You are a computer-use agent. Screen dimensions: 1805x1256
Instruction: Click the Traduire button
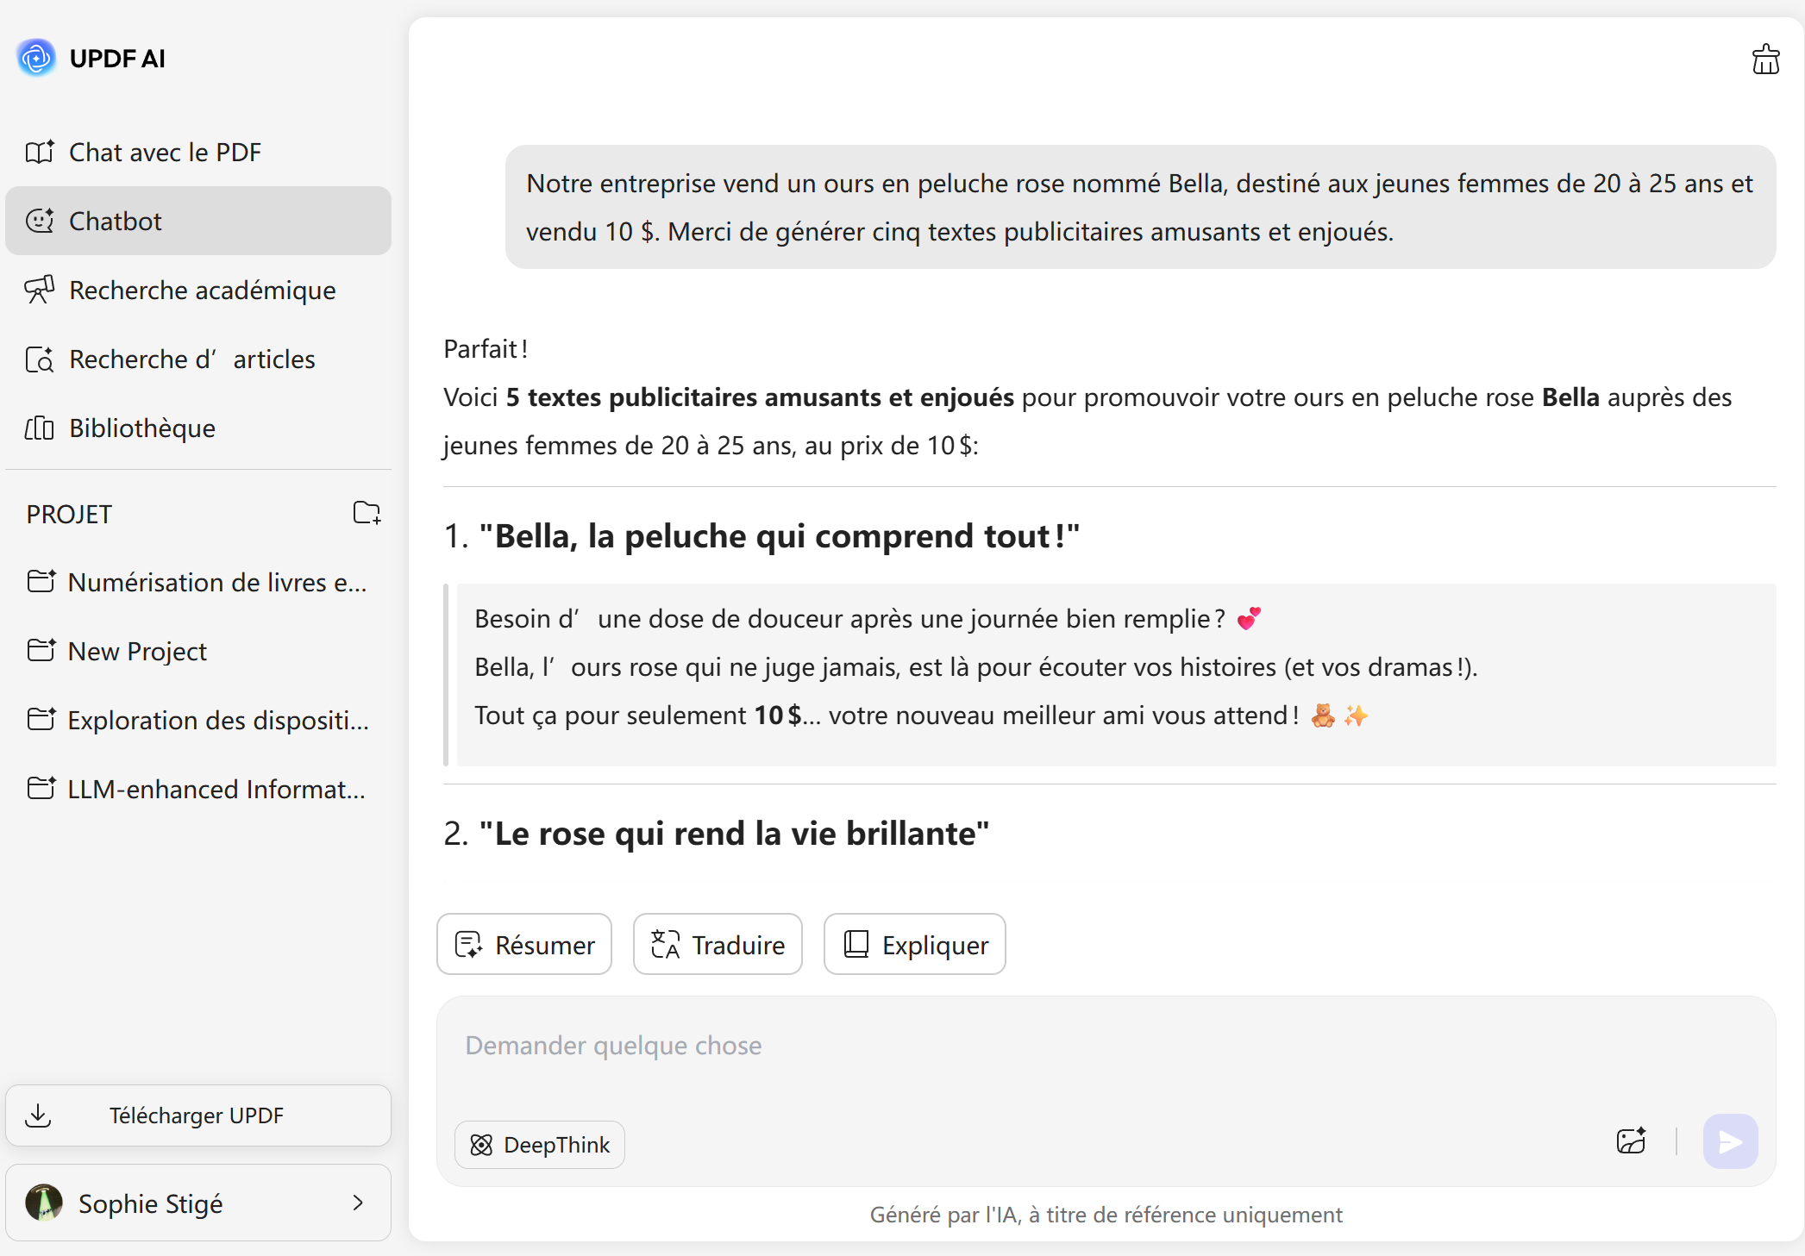tap(718, 945)
